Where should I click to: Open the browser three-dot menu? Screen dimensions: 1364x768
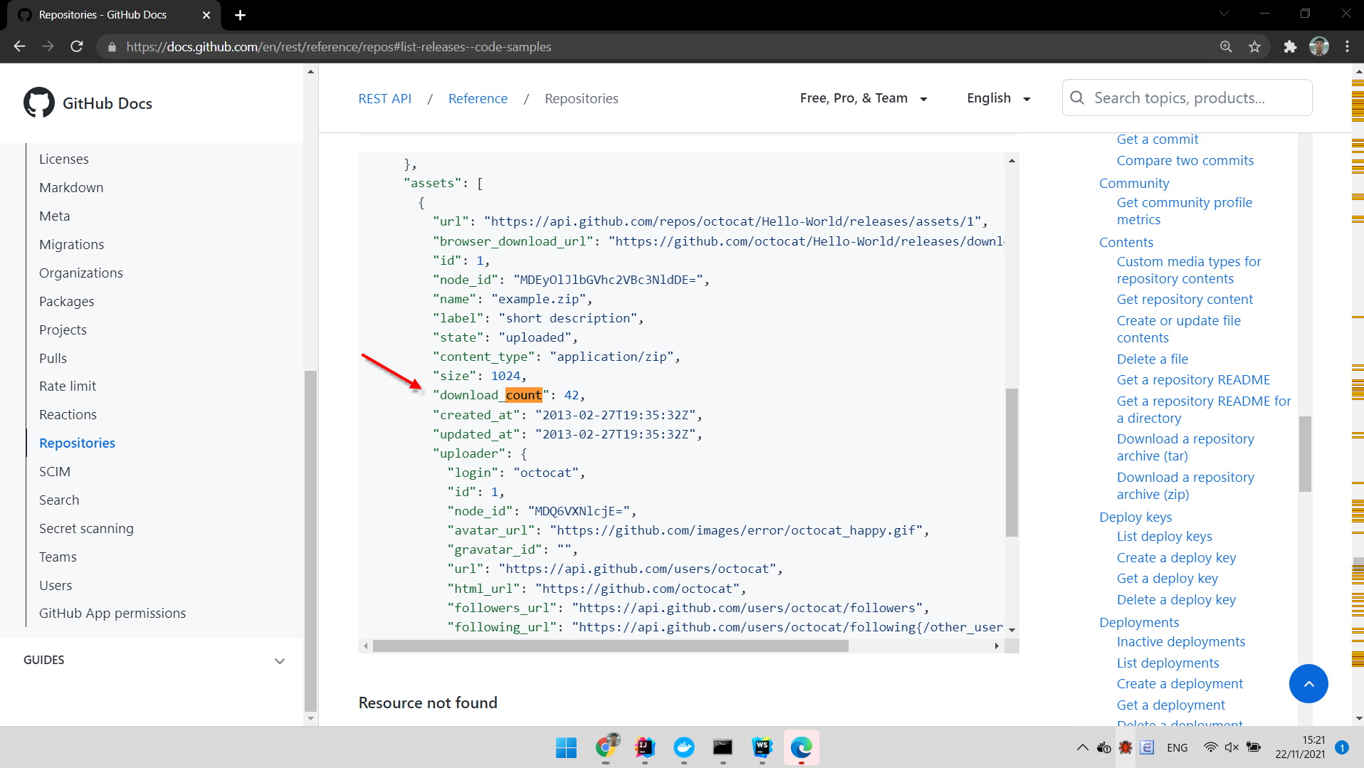(1347, 46)
